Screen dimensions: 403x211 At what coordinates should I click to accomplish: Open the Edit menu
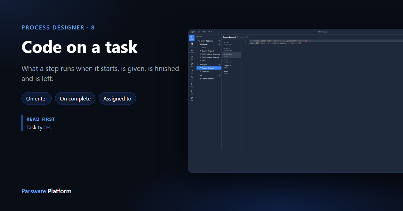[x=199, y=32]
